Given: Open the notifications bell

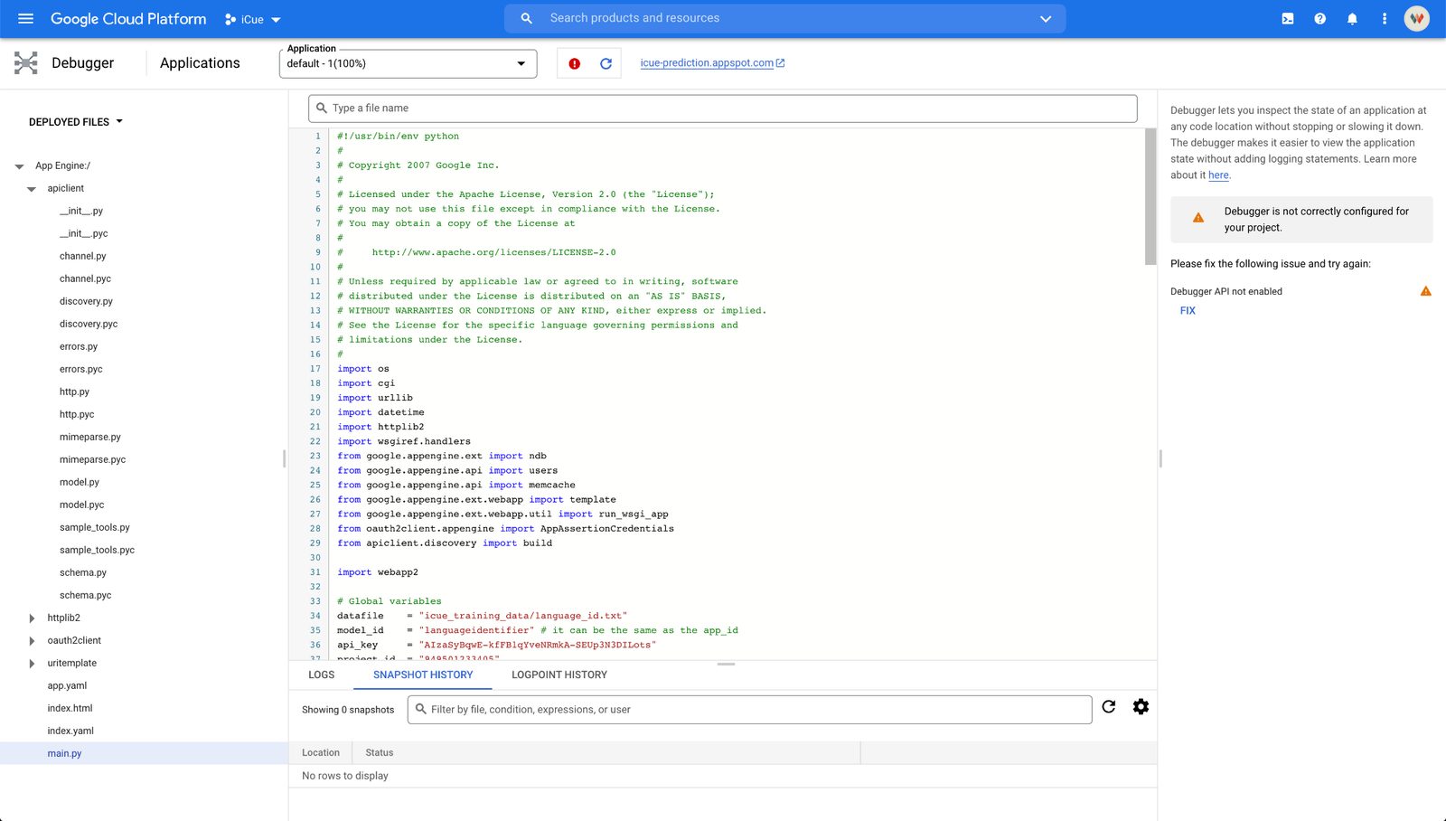Looking at the screenshot, I should pyautogui.click(x=1352, y=18).
